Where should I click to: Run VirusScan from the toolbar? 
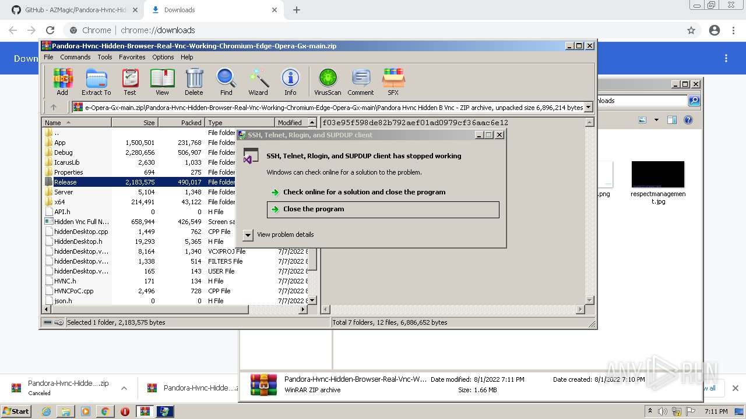point(328,81)
